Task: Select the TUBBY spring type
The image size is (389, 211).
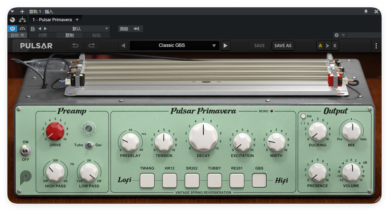Action: (x=214, y=180)
